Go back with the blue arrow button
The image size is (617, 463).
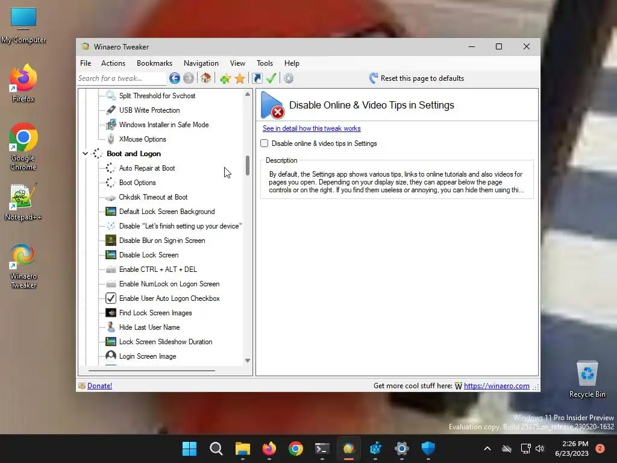click(175, 78)
